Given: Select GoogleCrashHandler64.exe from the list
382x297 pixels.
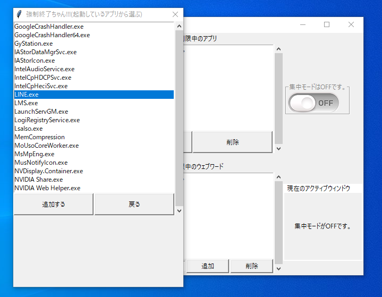Looking at the screenshot, I should pyautogui.click(x=52, y=35).
